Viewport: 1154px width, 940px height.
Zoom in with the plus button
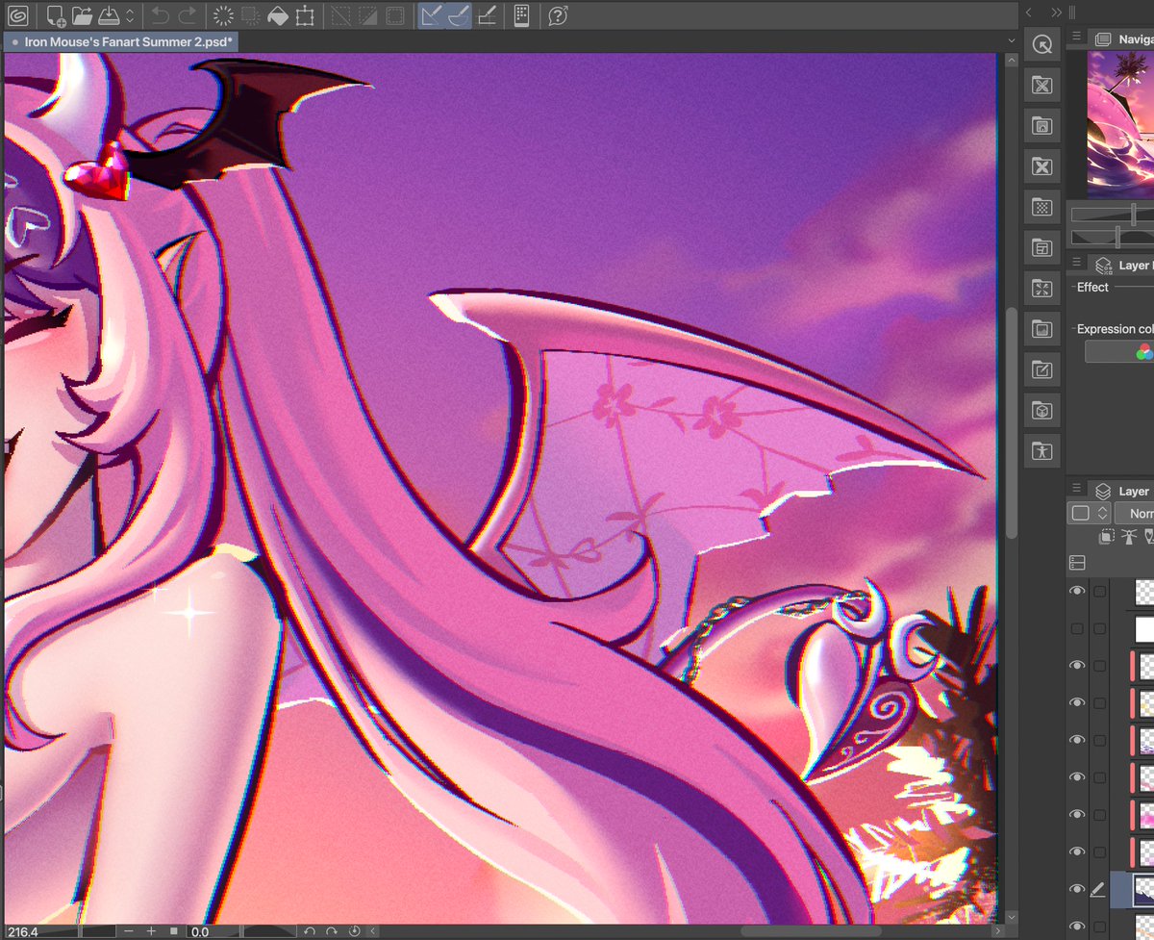click(151, 931)
